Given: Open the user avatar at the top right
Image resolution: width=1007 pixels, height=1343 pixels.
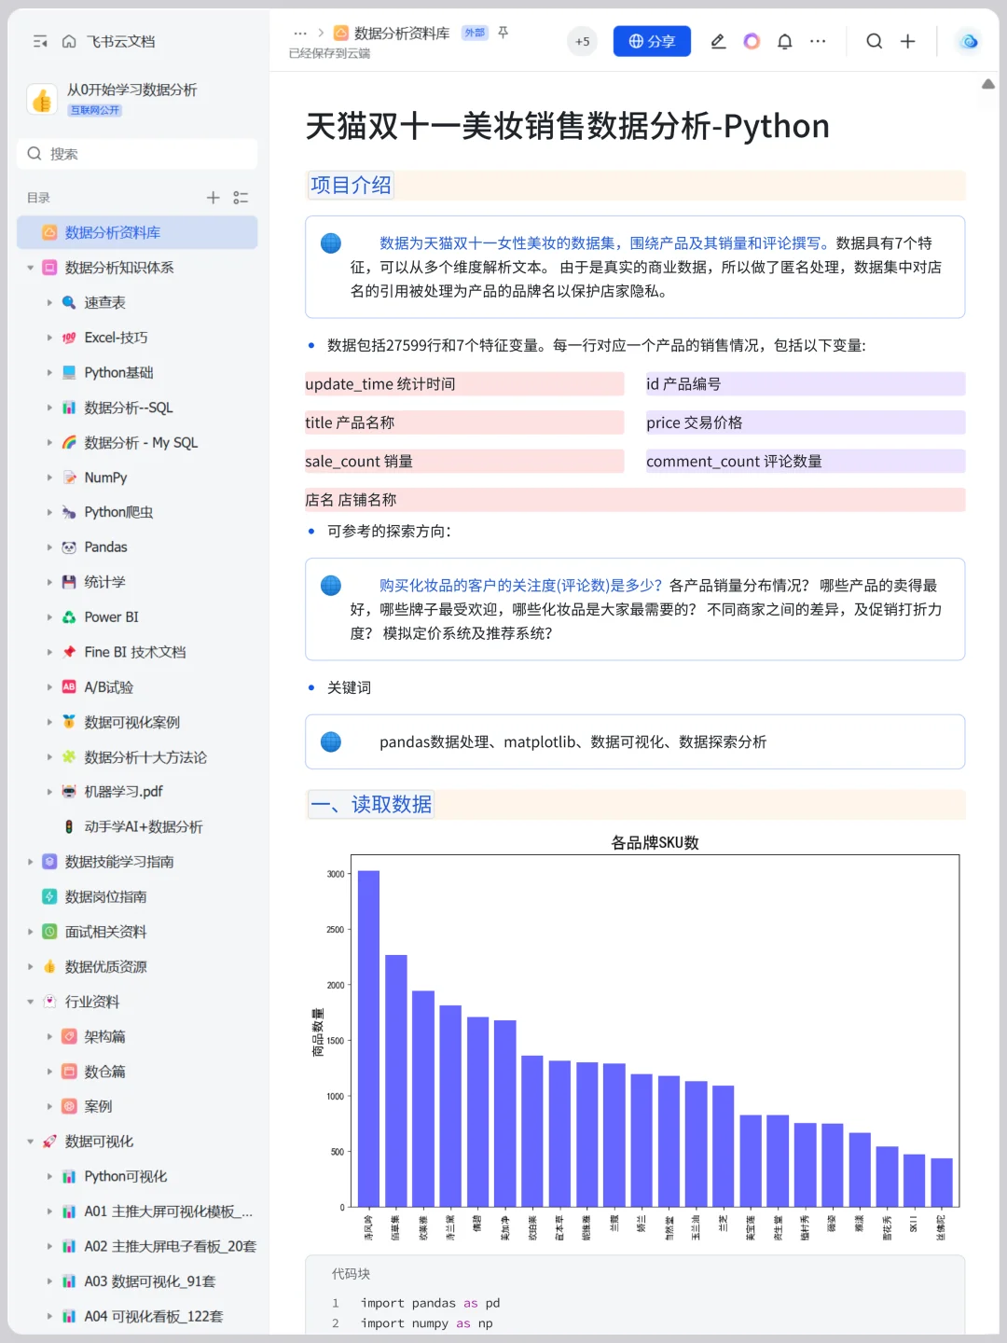Looking at the screenshot, I should click(969, 41).
